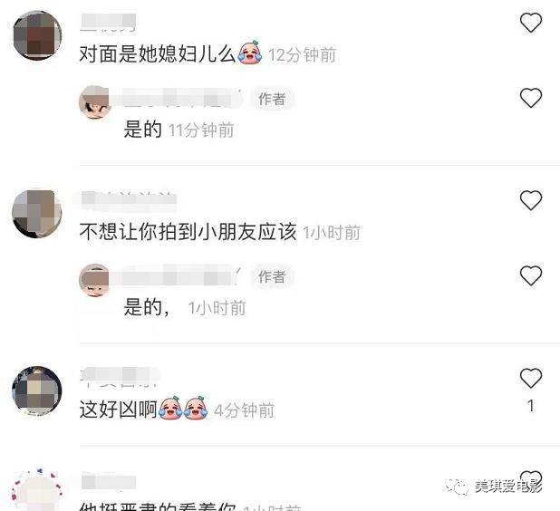The image size is (560, 511).
Task: Tap the 作者 badge on the second reply
Action: click(272, 276)
